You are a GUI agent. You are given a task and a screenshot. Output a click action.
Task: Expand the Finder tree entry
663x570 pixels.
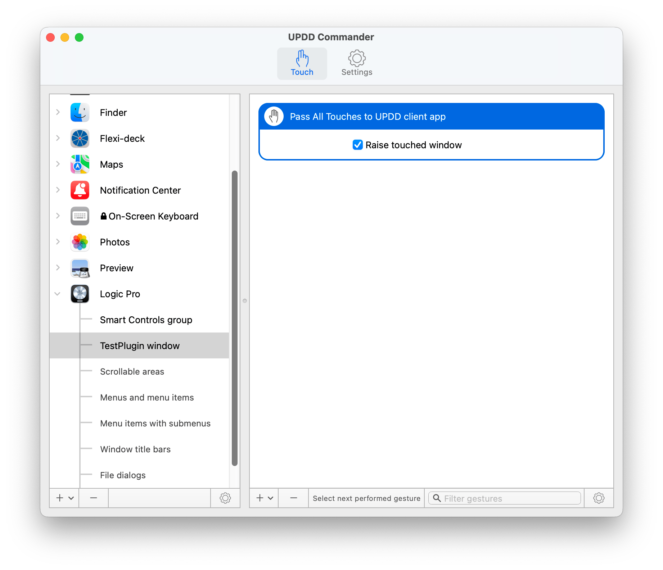[58, 112]
